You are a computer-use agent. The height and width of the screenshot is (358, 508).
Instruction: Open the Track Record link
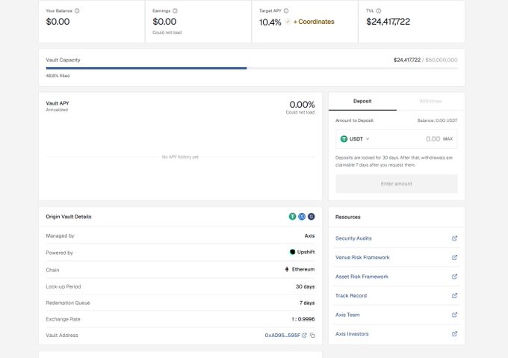(351, 295)
